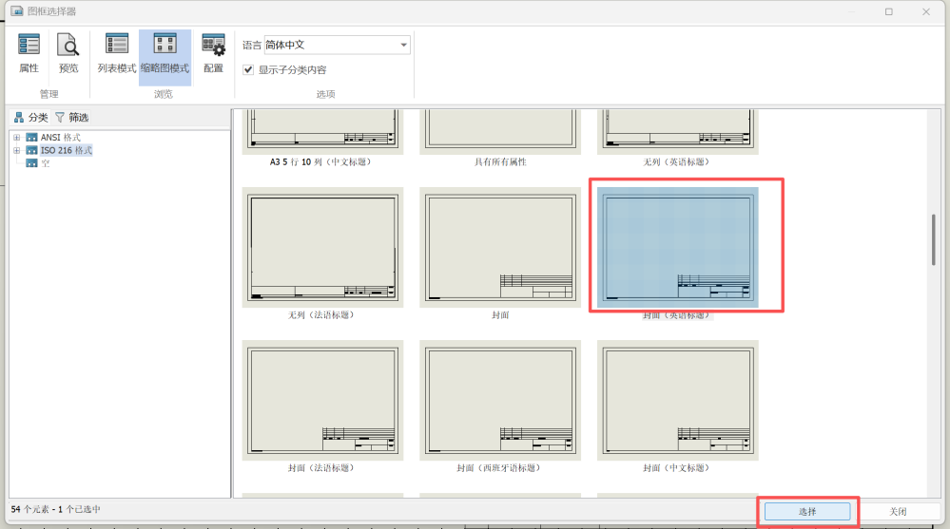Pick the 封面（中文标题）frame thumbnail

677,400
